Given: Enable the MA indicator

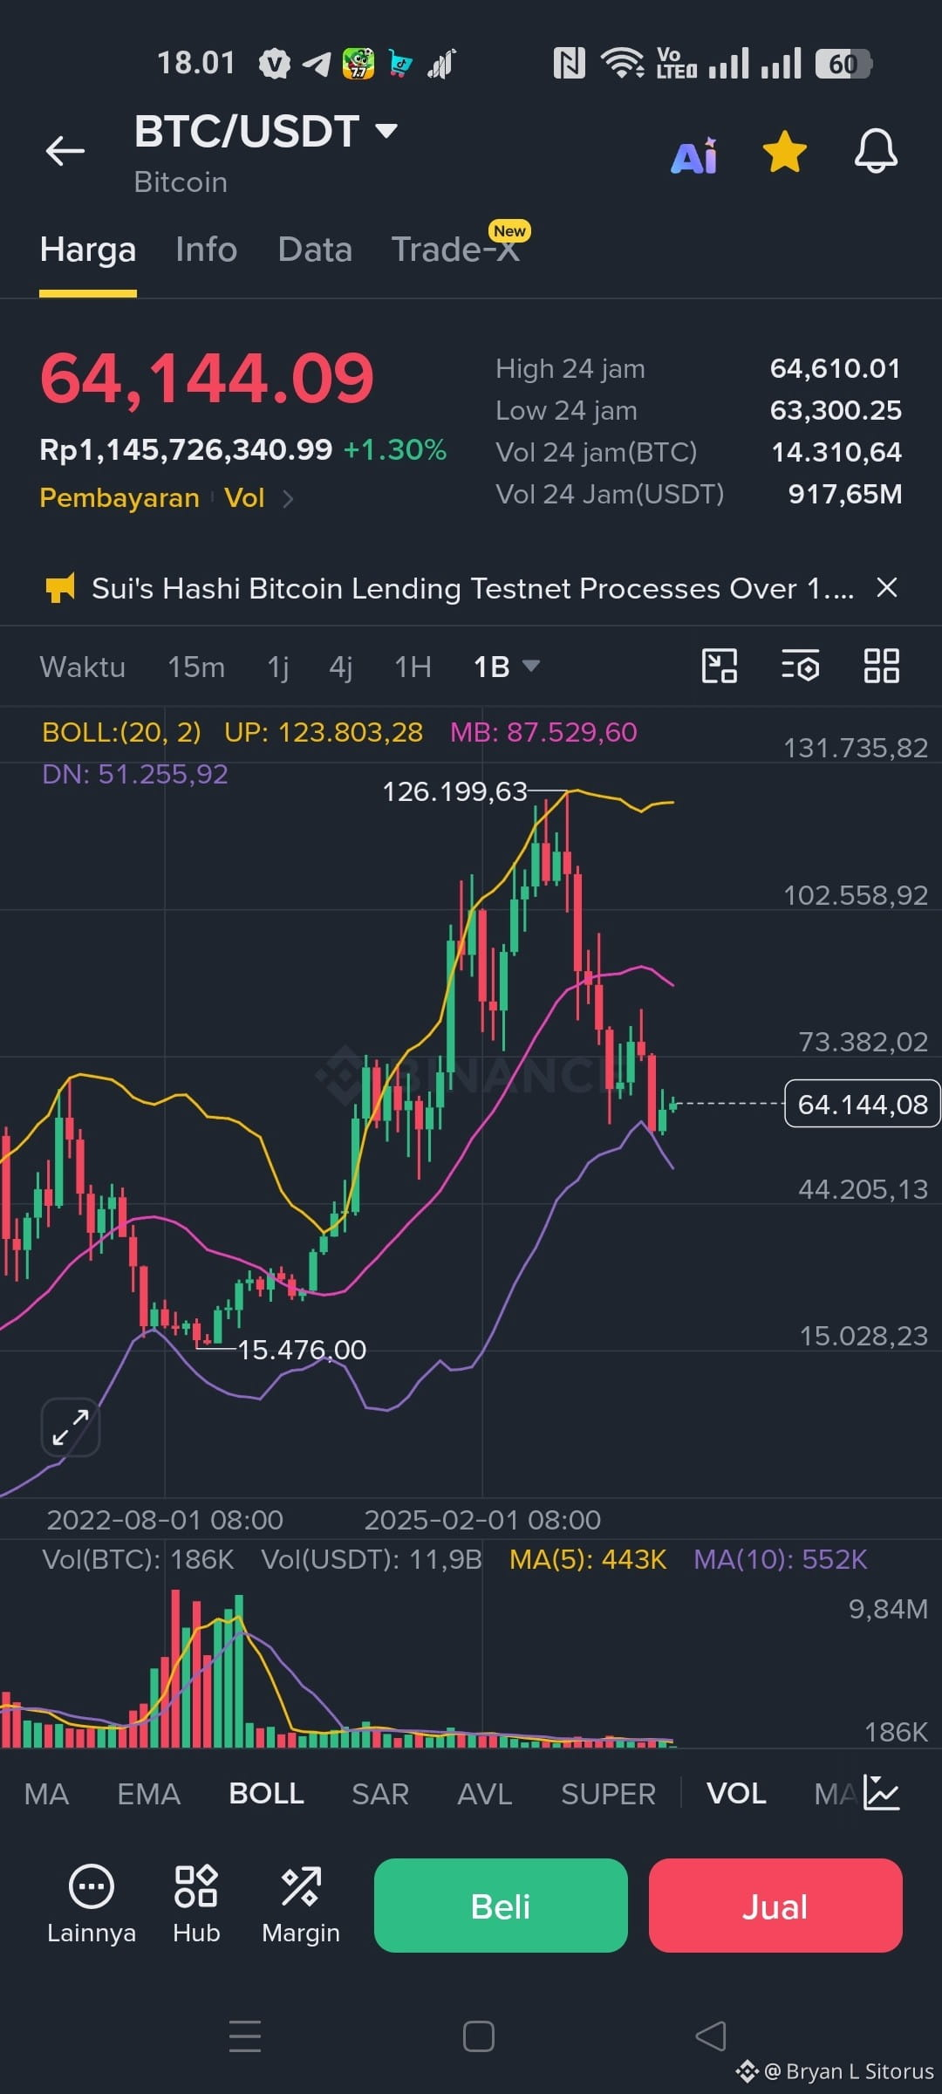Looking at the screenshot, I should pos(46,1794).
